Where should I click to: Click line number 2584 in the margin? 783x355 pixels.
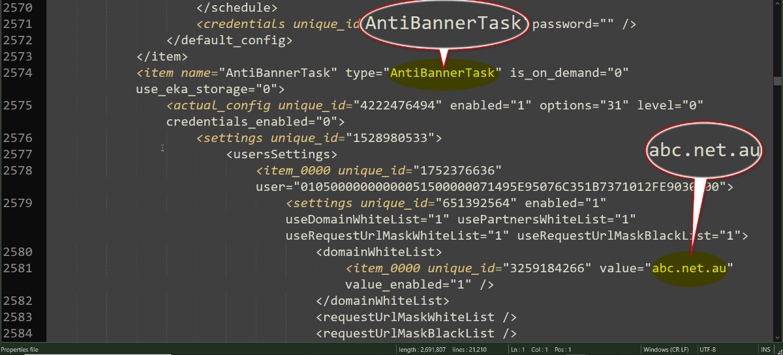(x=18, y=334)
